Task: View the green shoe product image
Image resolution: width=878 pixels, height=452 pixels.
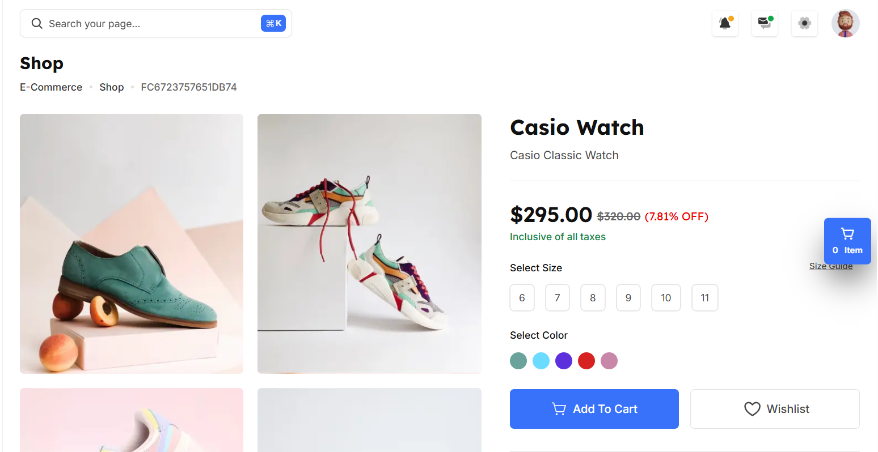Action: pos(132,244)
